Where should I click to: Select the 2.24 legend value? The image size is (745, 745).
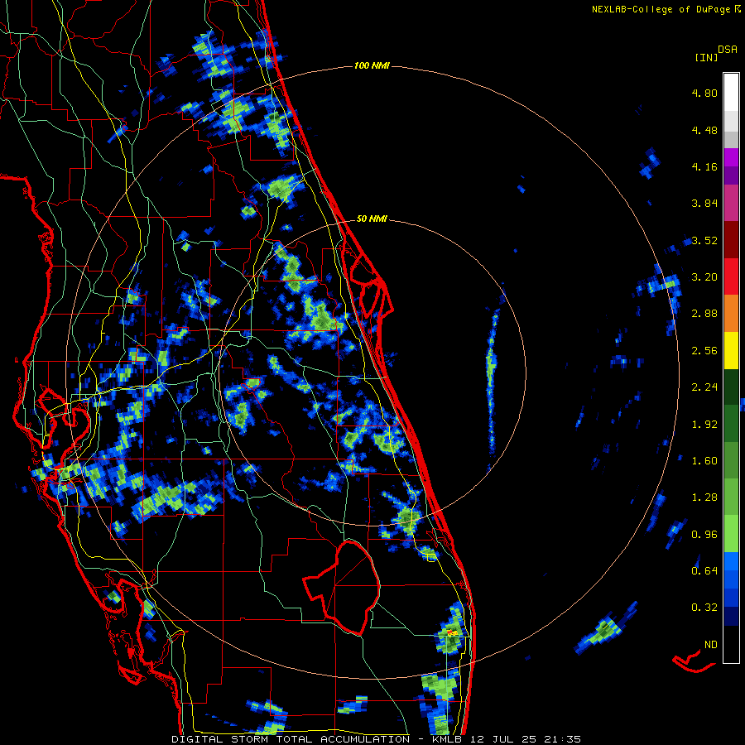coord(704,387)
